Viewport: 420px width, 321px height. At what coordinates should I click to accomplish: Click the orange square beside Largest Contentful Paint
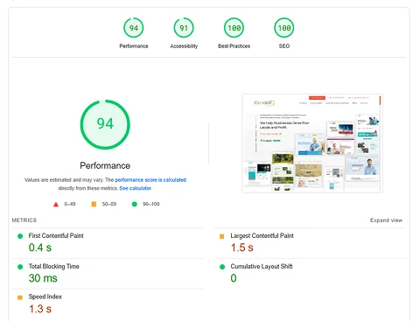[x=221, y=236]
